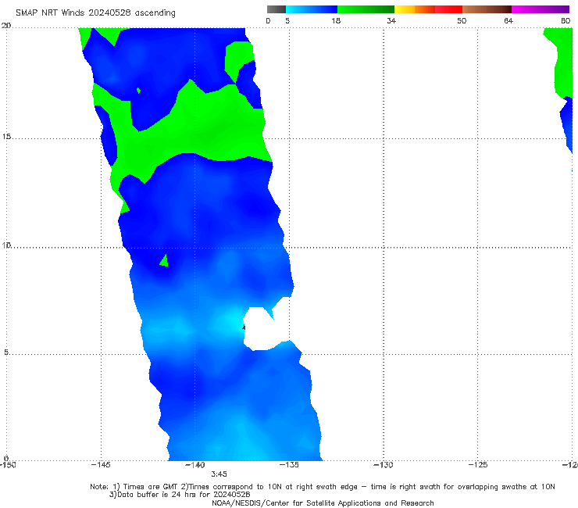Viewport: 578px width, 508px height.
Task: Click the brown 50–64 color bar segment
Action: coord(487,9)
